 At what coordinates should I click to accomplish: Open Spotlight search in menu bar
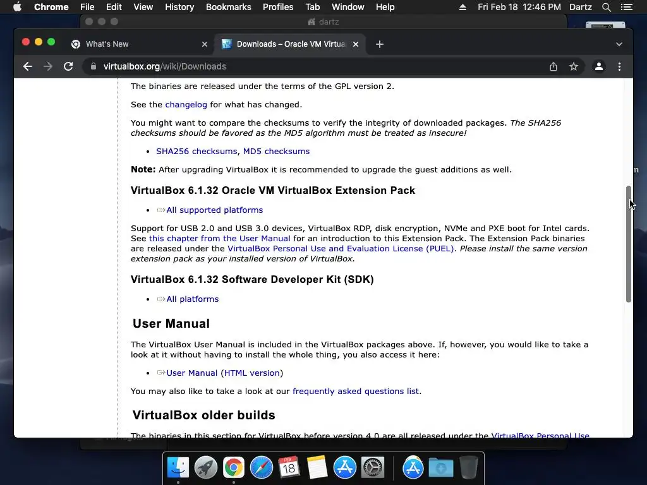[x=606, y=7]
